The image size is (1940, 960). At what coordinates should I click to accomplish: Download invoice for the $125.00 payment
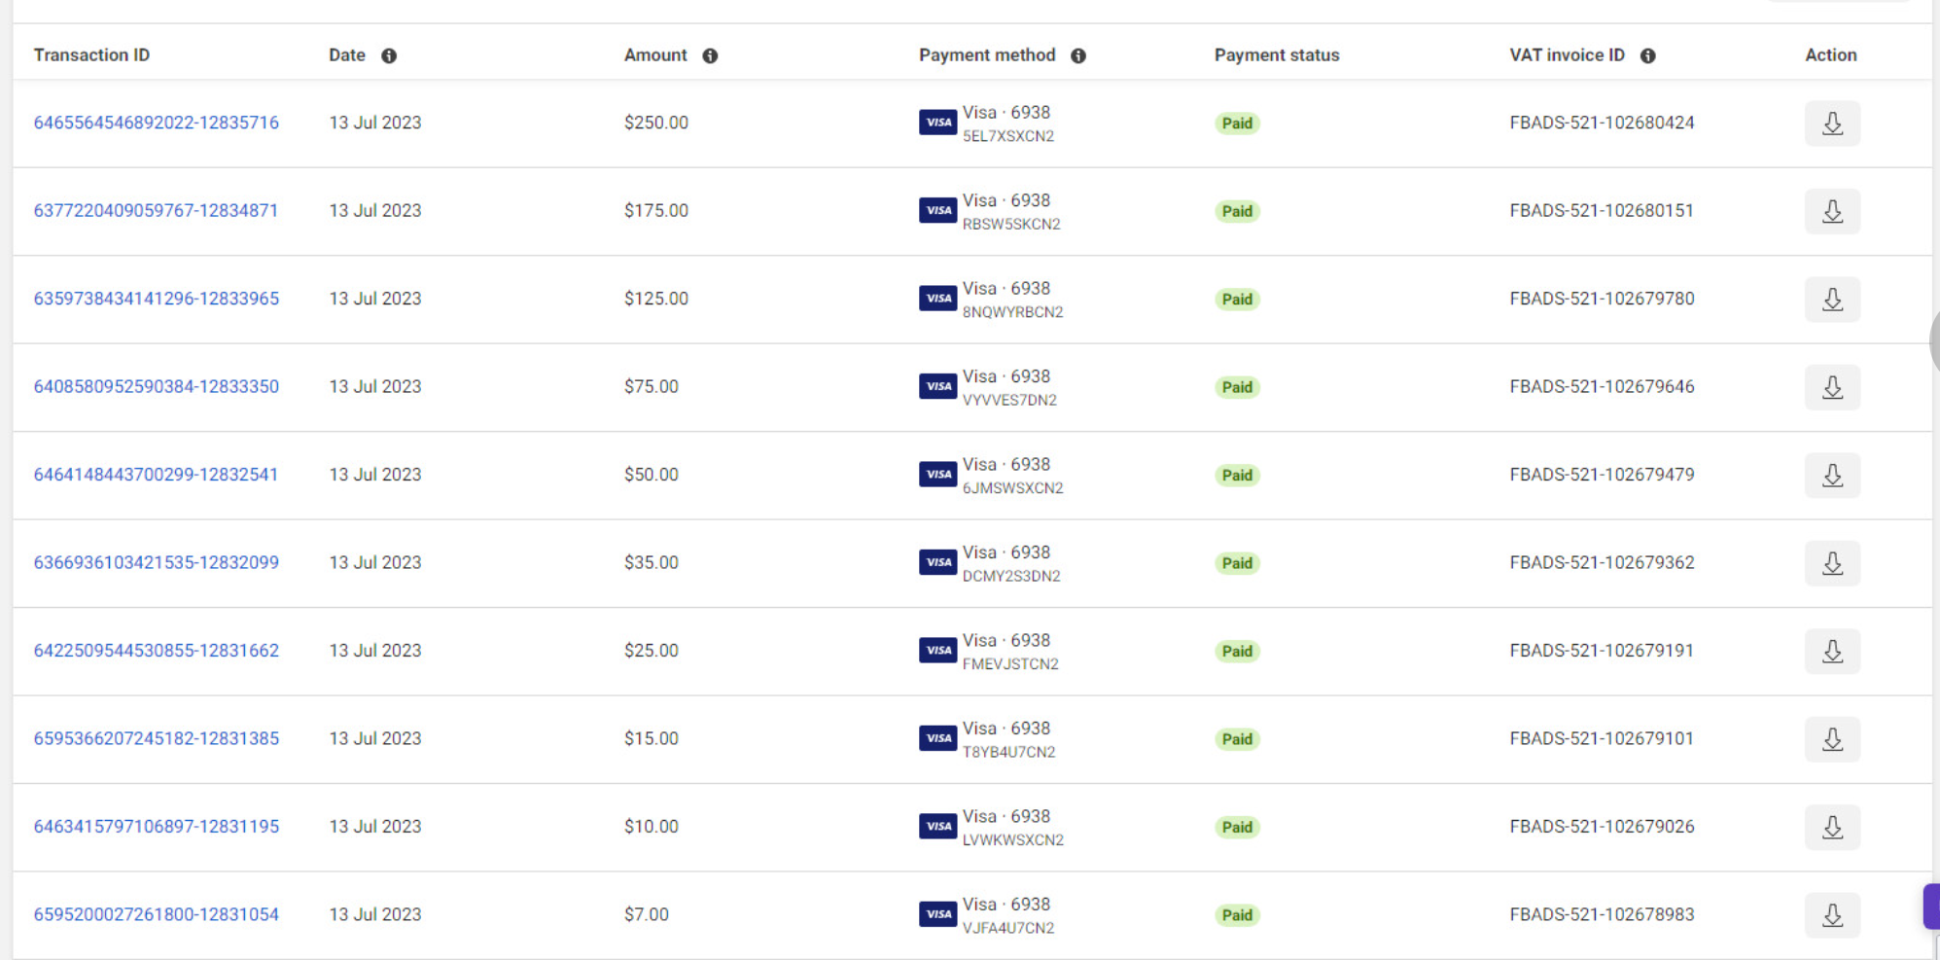[1832, 300]
